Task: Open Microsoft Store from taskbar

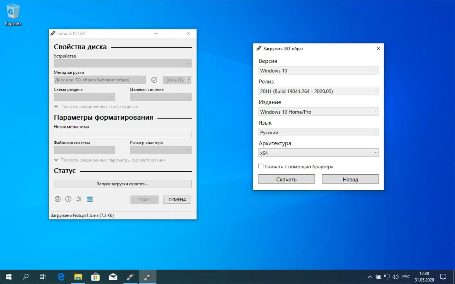Action: (x=96, y=277)
